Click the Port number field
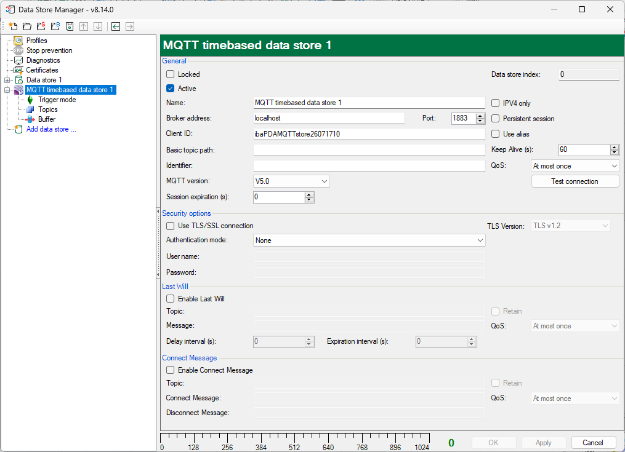Screen dimensions: 625x452 (x=464, y=118)
